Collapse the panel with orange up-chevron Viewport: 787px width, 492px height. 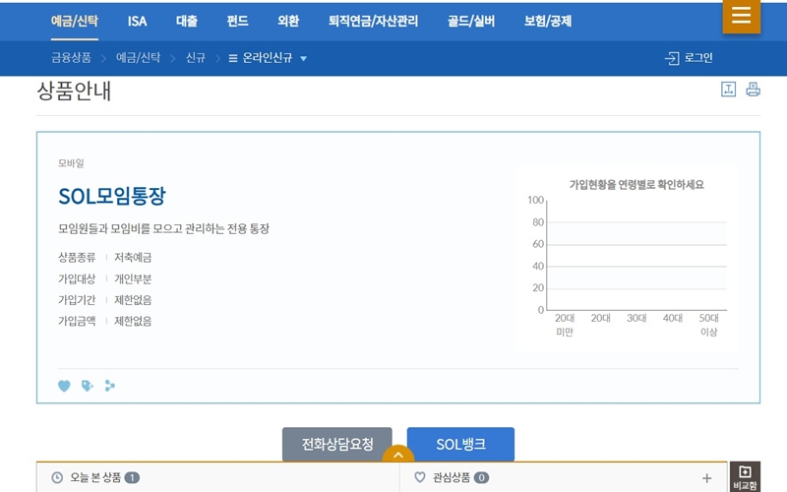(398, 455)
